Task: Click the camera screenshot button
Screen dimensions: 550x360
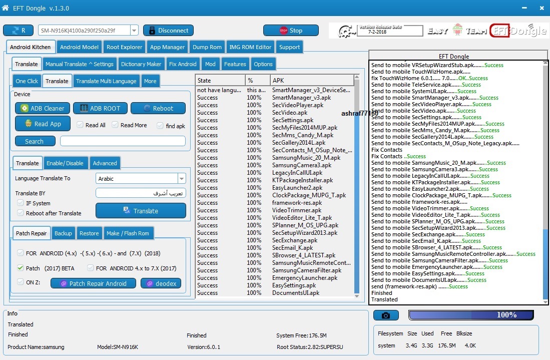Action: pyautogui.click(x=386, y=315)
